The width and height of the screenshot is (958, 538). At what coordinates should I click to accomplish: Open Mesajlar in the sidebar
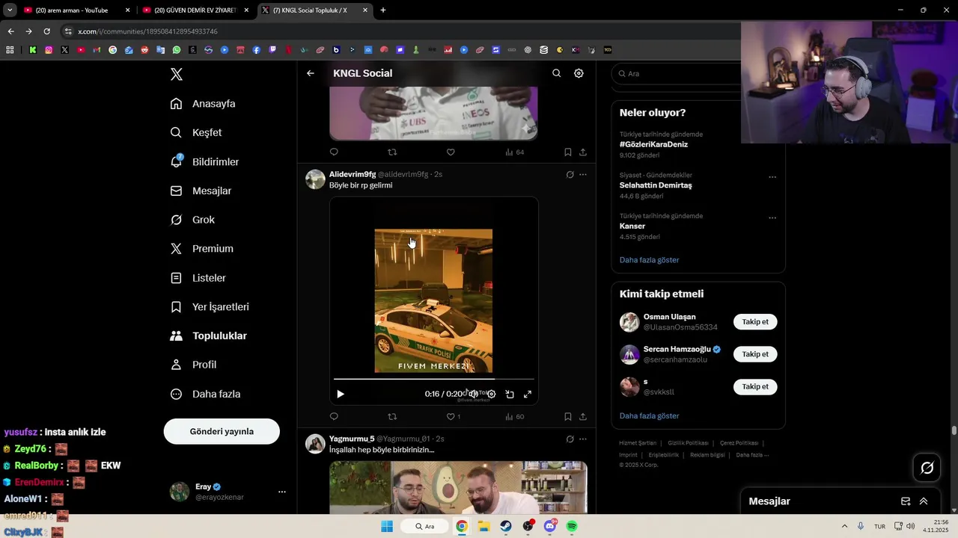click(x=201, y=191)
